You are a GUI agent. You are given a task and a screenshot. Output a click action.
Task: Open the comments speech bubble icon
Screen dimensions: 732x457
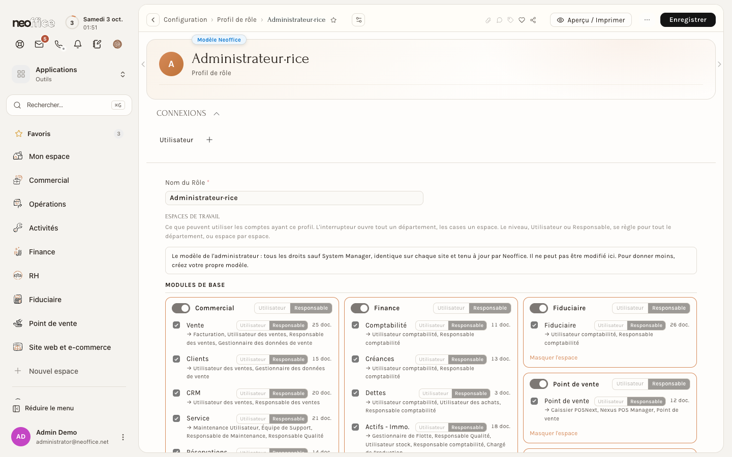499,20
